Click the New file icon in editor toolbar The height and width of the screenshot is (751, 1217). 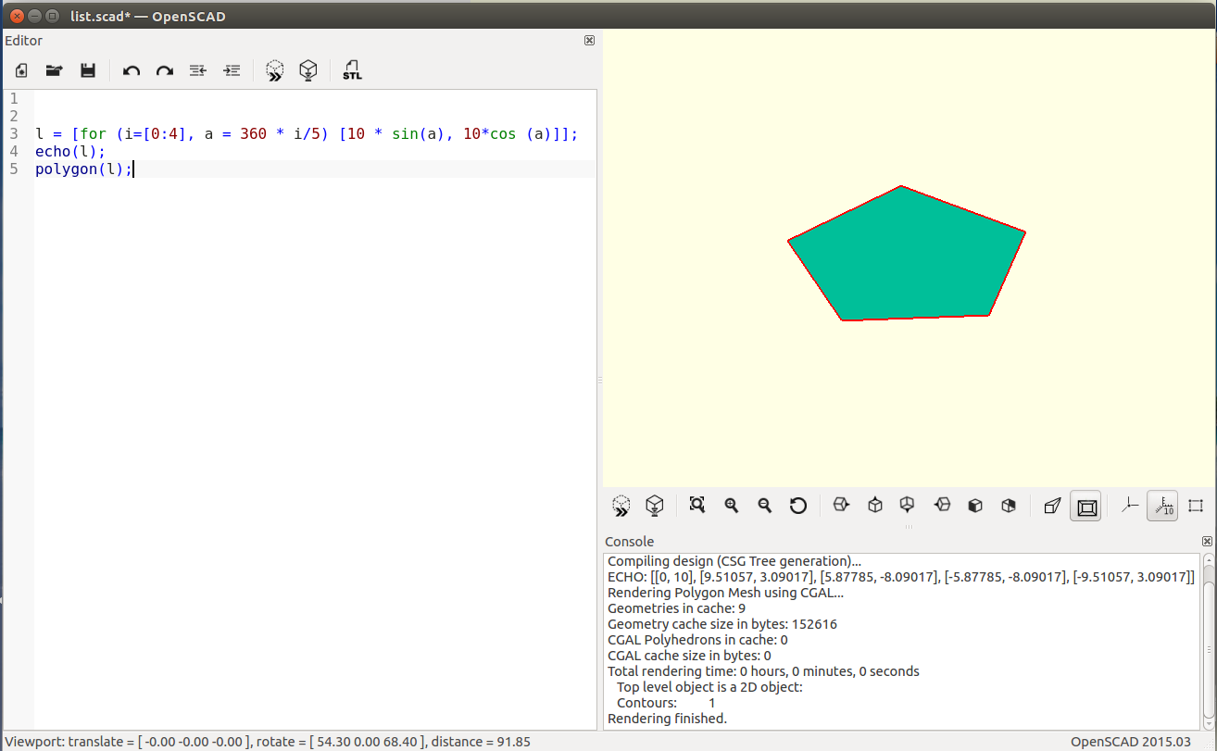[21, 70]
